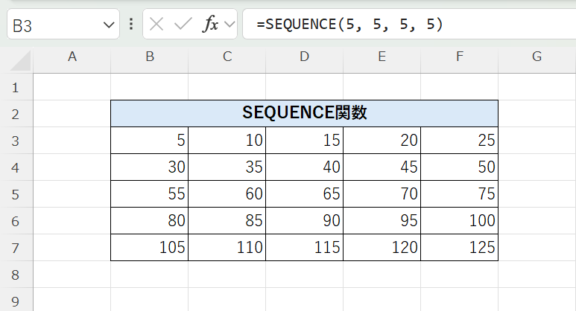This screenshot has height=311, width=576.
Task: Select column G header
Action: [x=537, y=57]
